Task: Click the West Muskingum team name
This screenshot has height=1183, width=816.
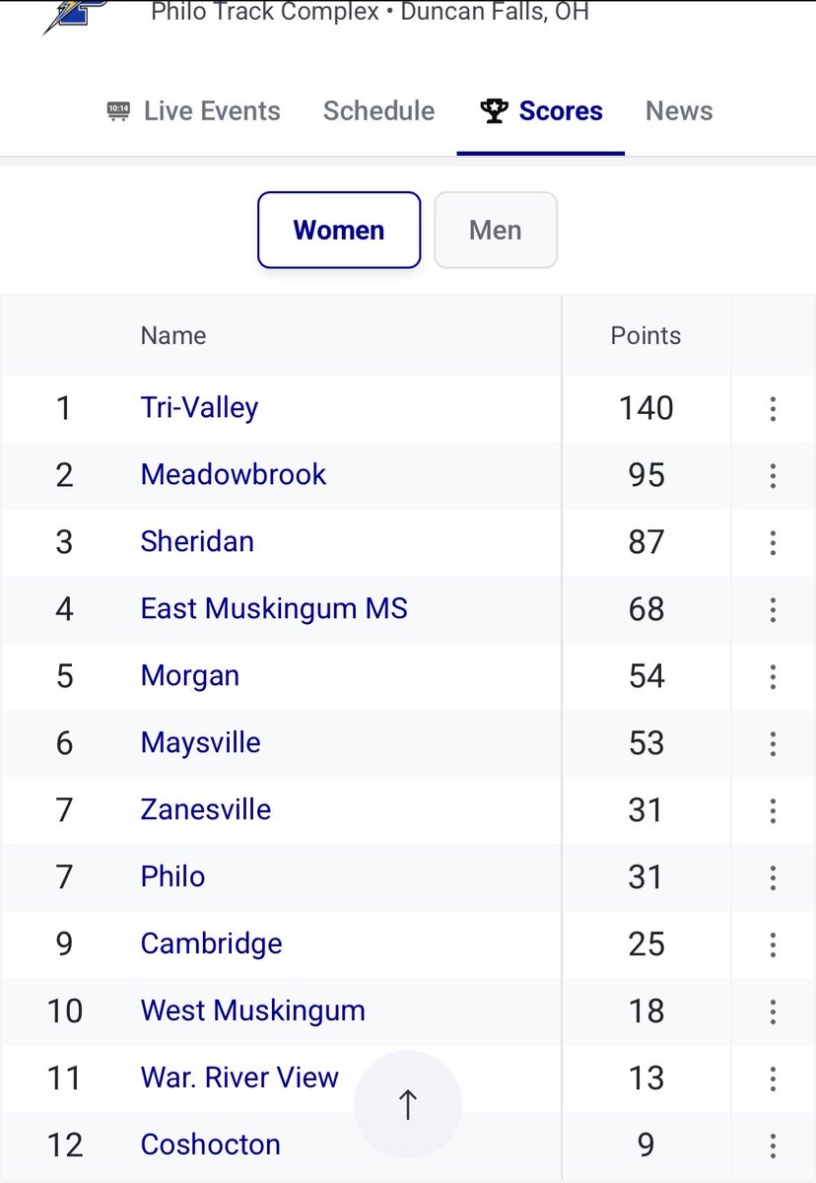Action: (253, 1011)
